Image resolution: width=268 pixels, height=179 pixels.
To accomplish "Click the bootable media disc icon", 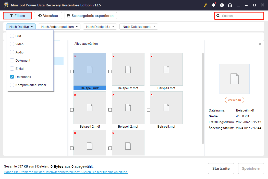I will tap(222, 5).
